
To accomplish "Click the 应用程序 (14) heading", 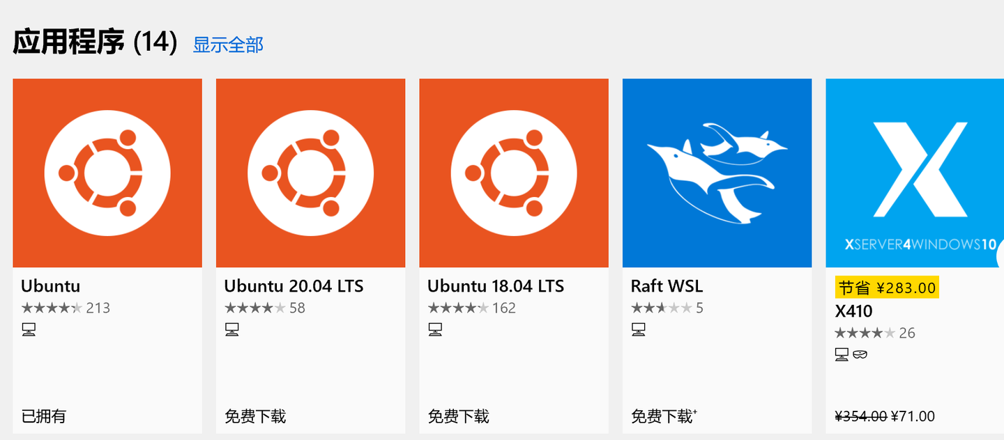I will [95, 42].
